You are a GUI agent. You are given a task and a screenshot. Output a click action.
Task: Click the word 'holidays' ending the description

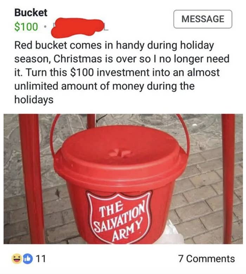coord(34,100)
